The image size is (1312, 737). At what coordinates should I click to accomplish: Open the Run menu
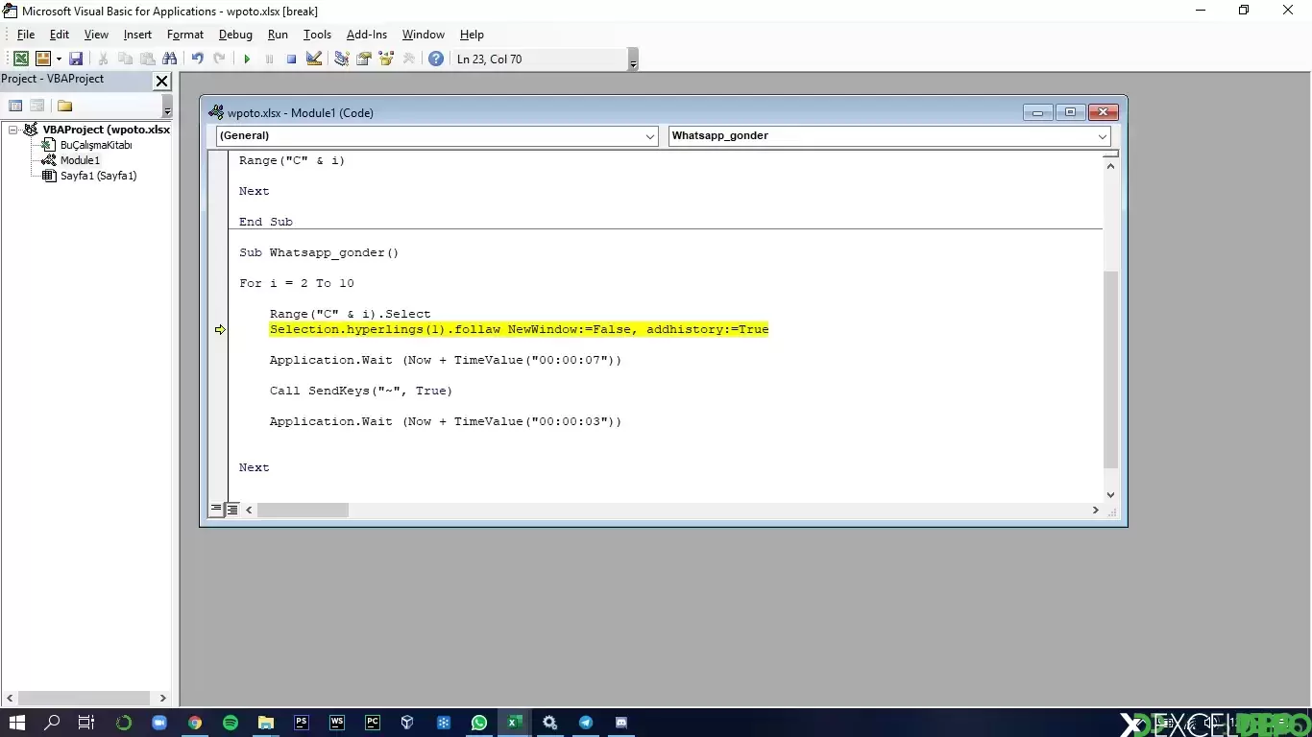278,35
